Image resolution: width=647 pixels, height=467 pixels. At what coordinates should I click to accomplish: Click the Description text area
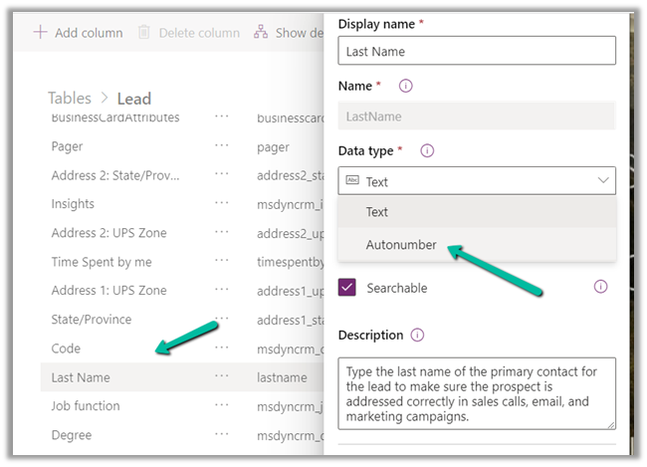(476, 393)
